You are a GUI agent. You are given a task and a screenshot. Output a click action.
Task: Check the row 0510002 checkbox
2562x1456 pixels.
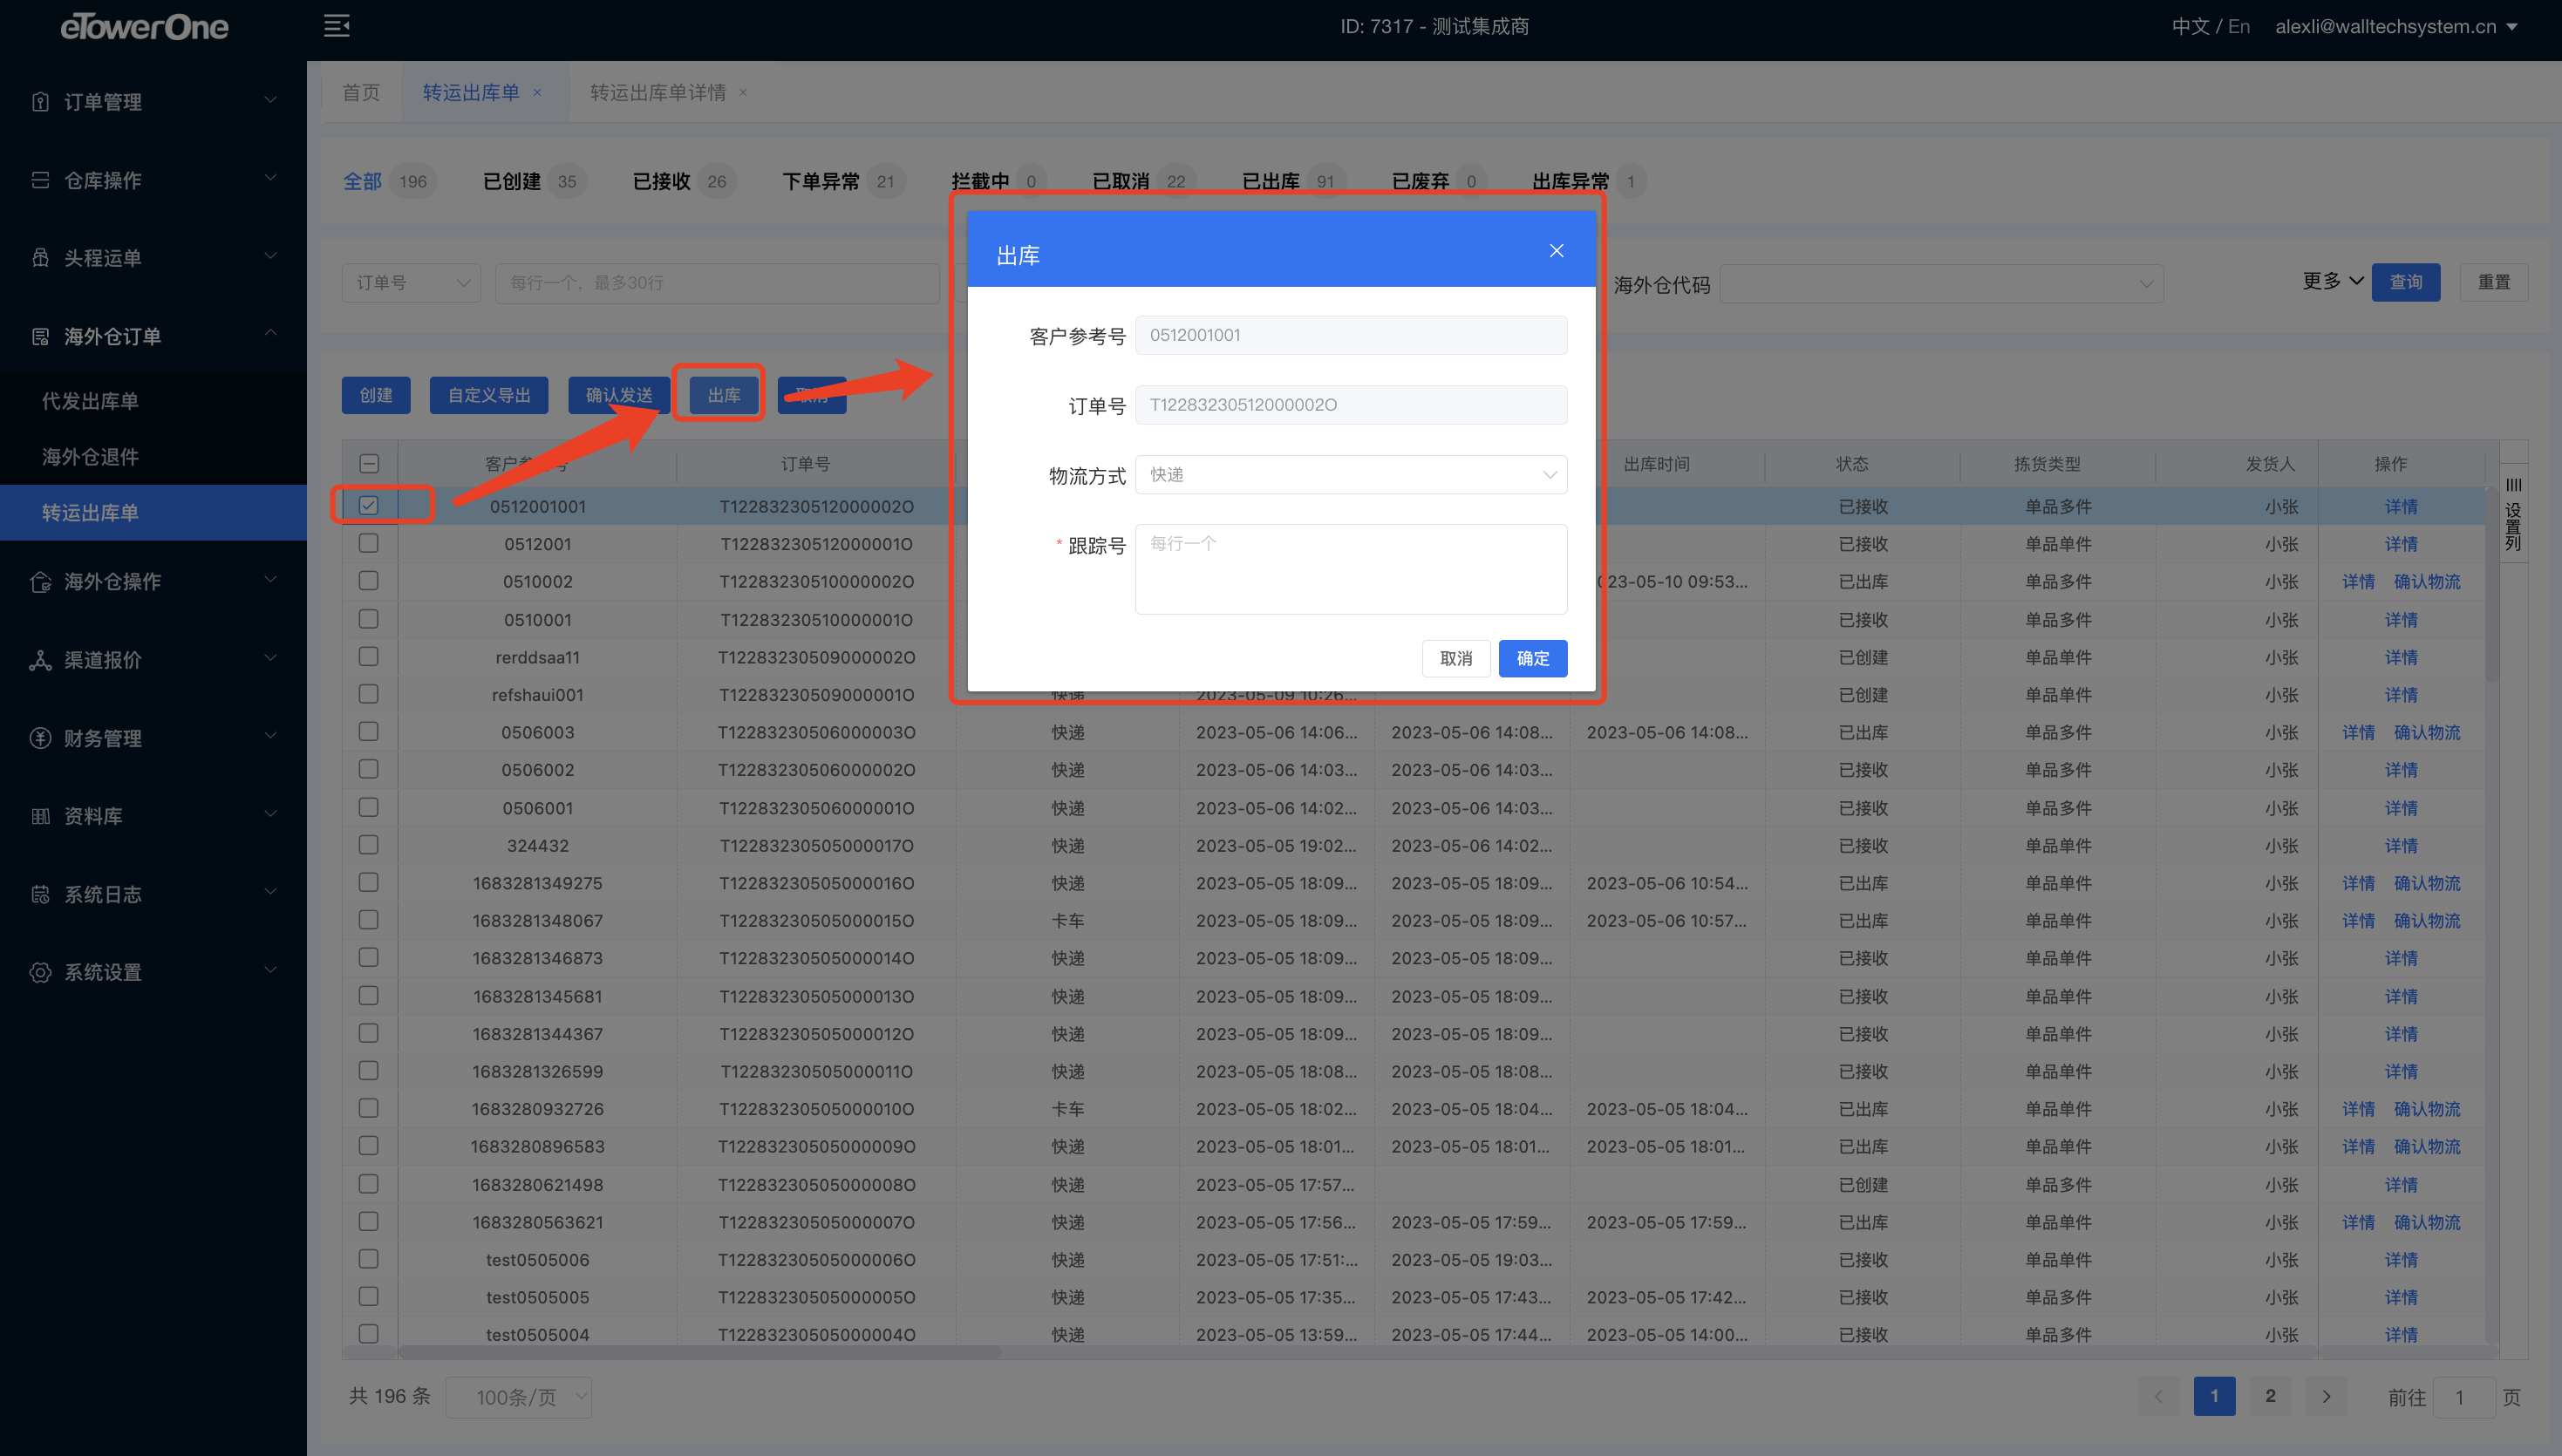tap(369, 581)
